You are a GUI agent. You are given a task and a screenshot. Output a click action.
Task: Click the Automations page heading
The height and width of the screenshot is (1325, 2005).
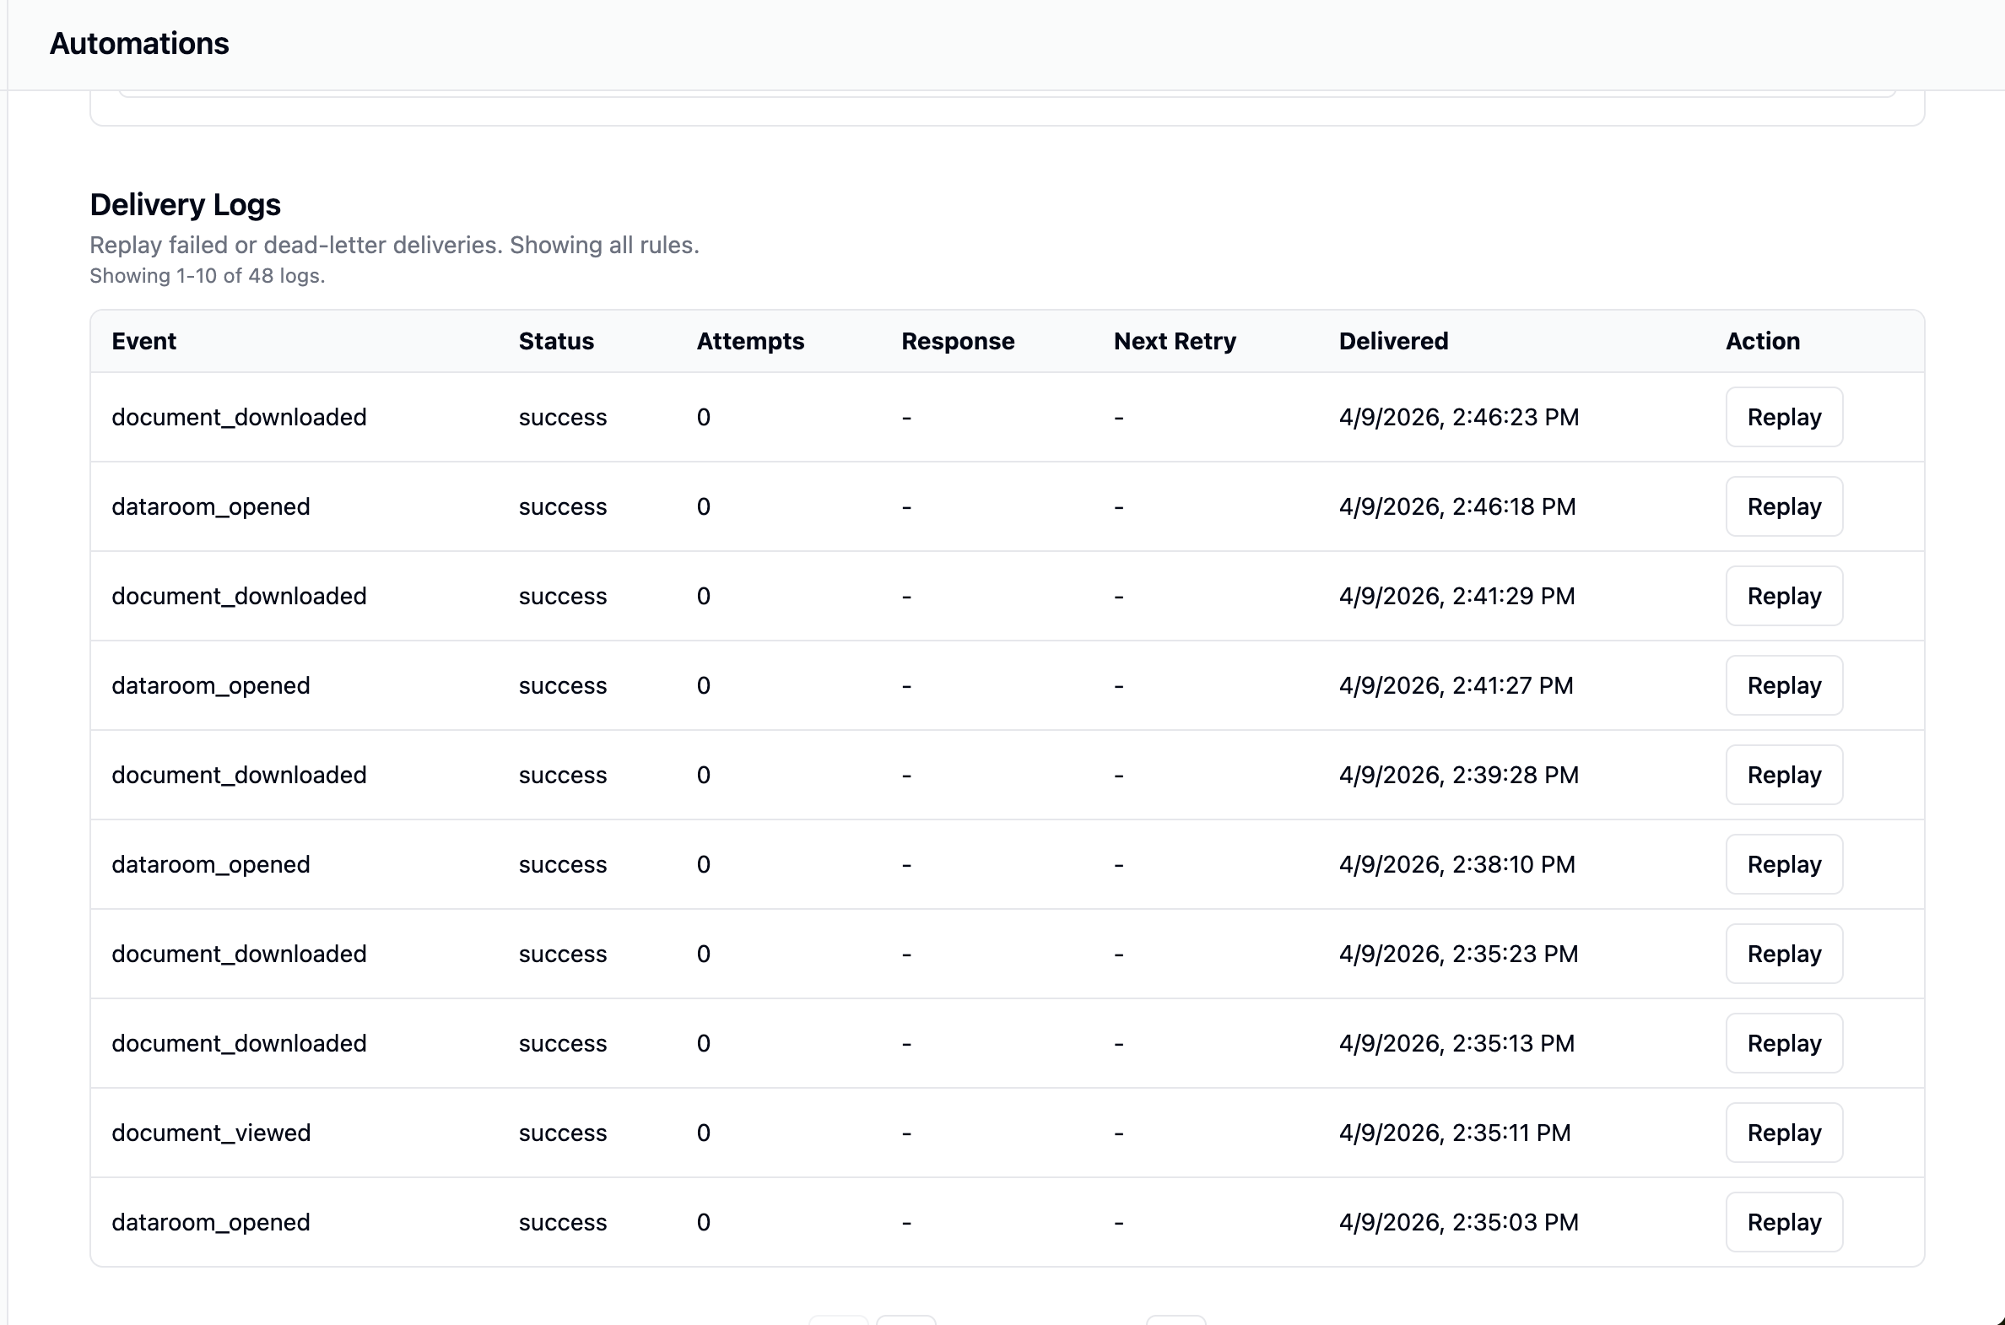point(138,43)
